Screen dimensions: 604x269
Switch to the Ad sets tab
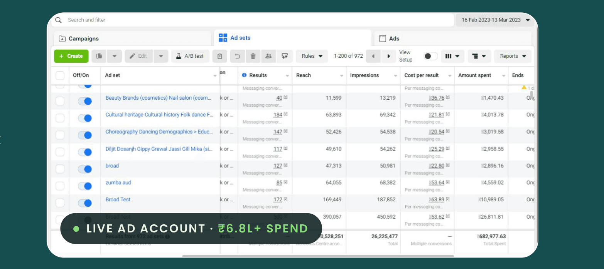[293, 38]
